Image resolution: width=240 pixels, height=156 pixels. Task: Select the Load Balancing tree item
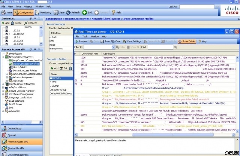(16, 101)
